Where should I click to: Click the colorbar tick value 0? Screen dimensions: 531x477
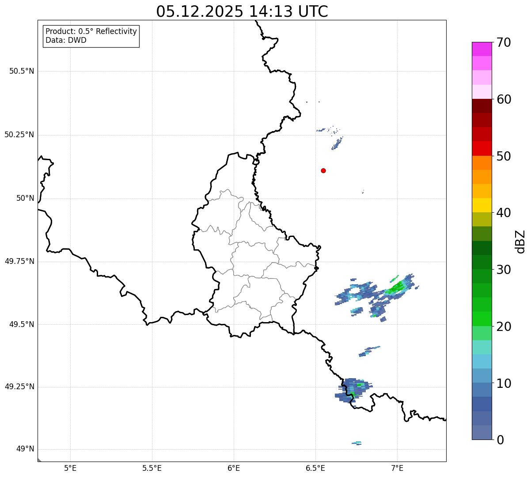click(x=500, y=440)
